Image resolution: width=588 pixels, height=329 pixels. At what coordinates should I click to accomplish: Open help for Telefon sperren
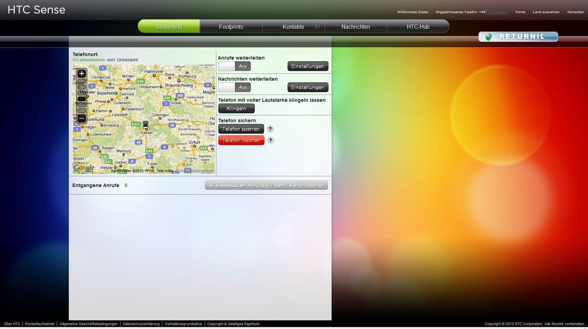click(x=270, y=129)
